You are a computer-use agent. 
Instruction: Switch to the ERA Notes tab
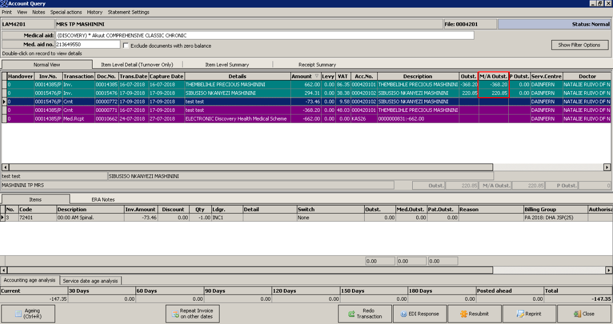tap(103, 199)
